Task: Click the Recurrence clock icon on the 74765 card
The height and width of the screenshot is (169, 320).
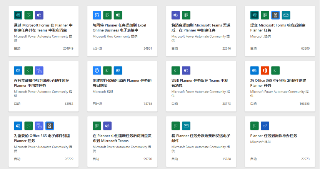Action: (x=97, y=70)
